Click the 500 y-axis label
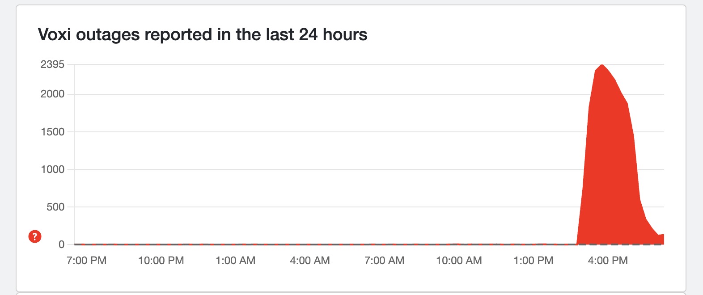 (x=55, y=207)
